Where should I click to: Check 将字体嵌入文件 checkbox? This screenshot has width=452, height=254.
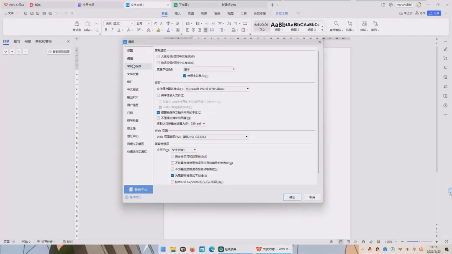(158, 95)
